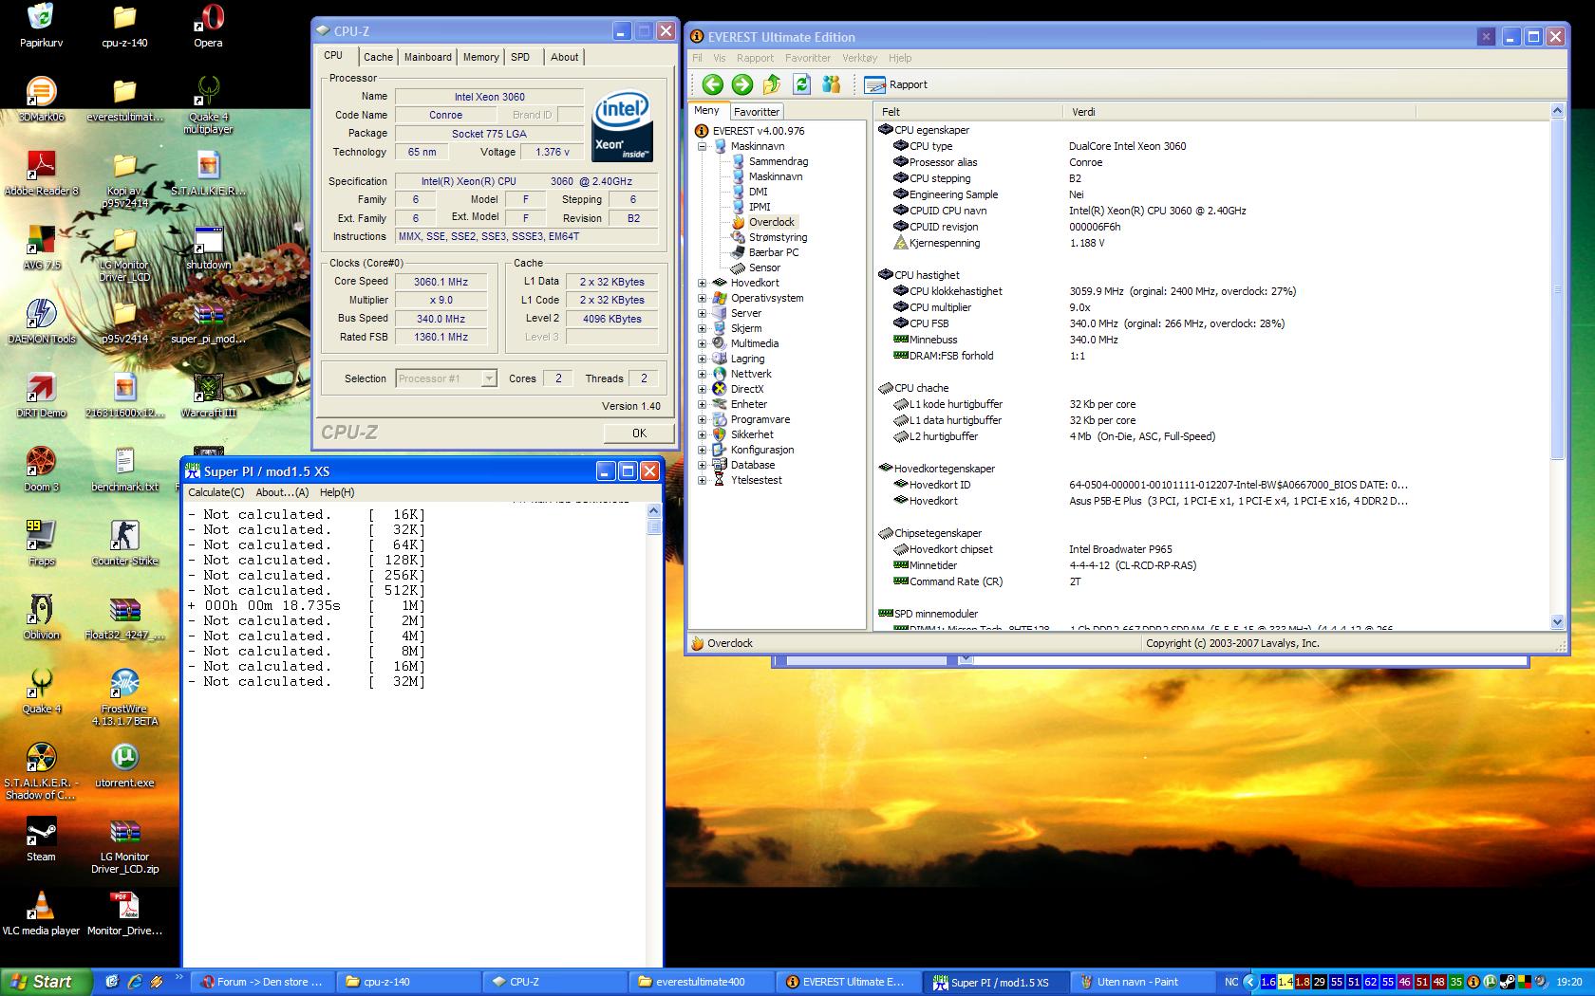Open the Verktøy menu in EVEREST
This screenshot has width=1595, height=996.
859,58
